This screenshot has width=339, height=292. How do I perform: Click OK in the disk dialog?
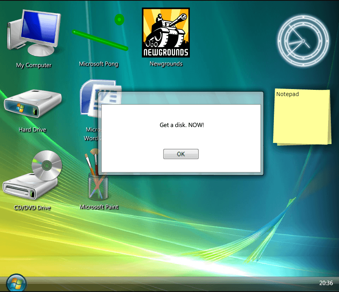(181, 154)
